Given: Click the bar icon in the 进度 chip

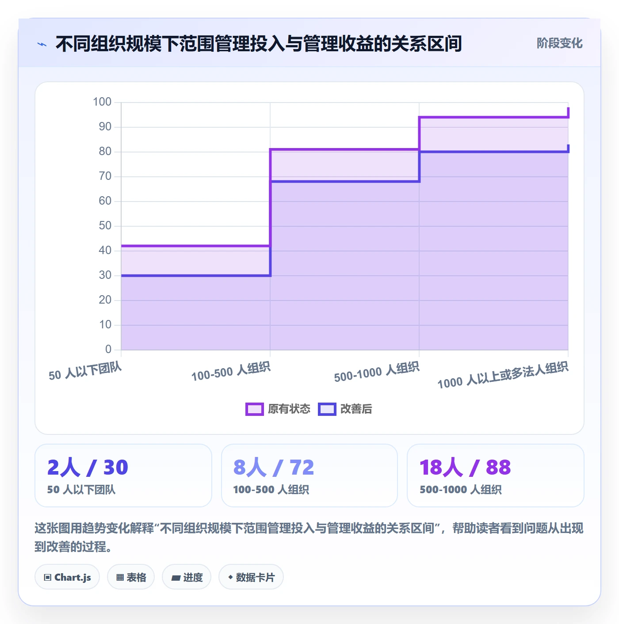Looking at the screenshot, I should pos(176,578).
